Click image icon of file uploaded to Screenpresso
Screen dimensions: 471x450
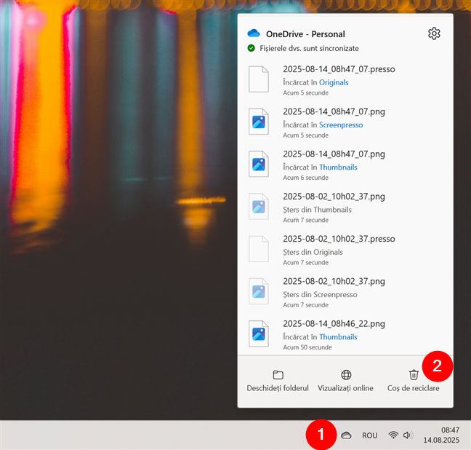click(x=259, y=122)
